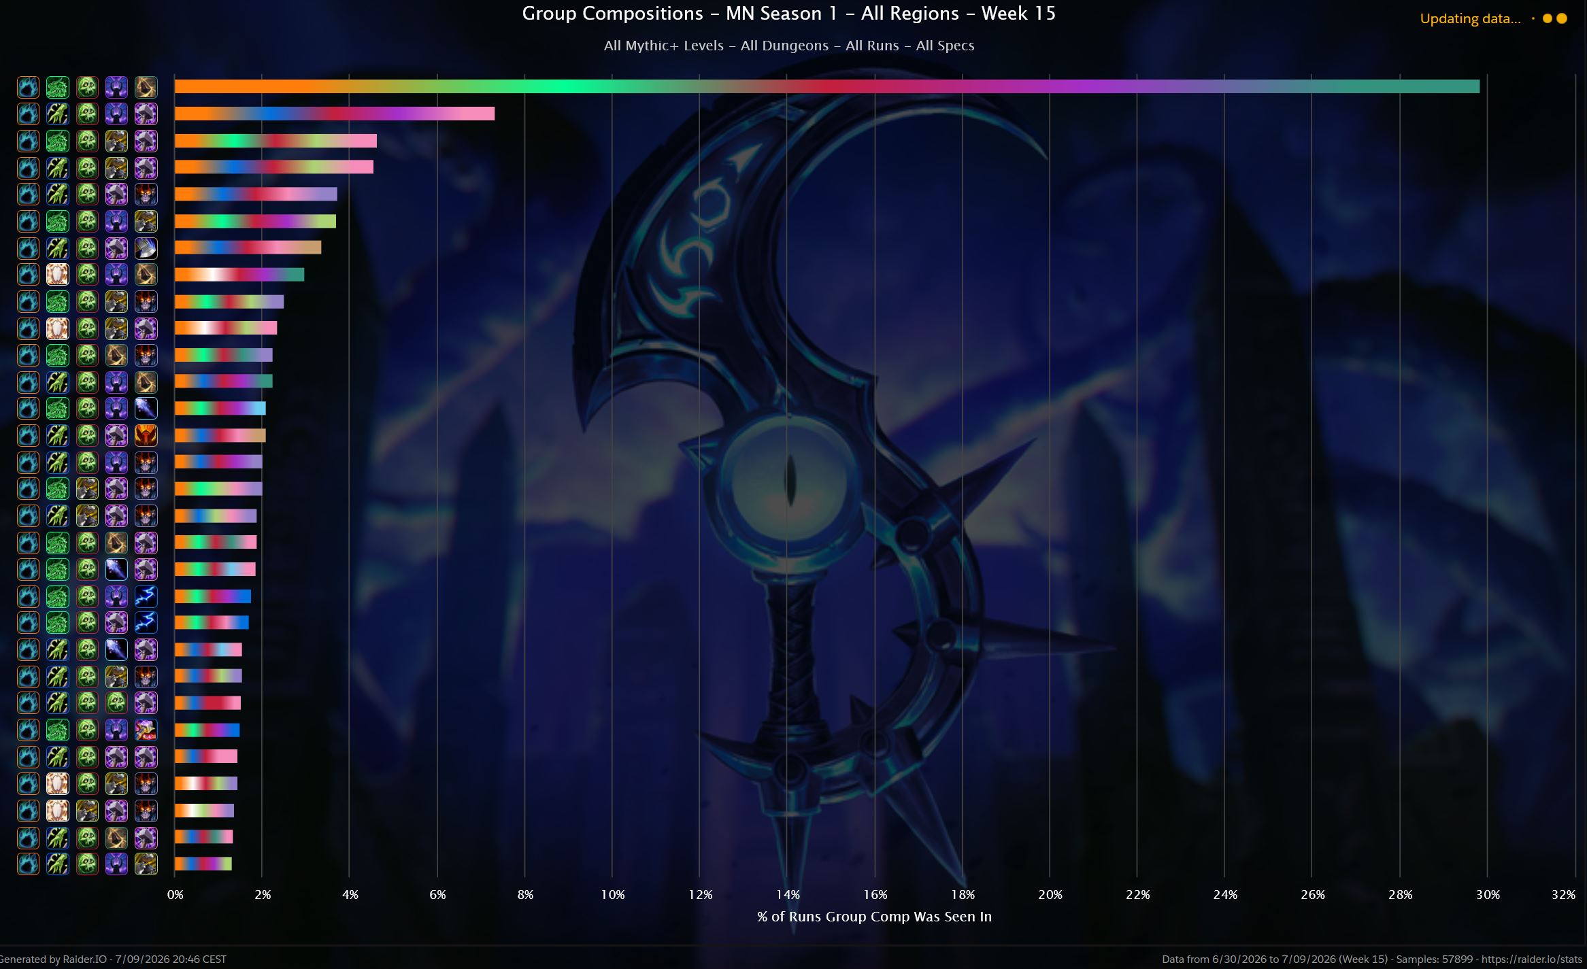Click the "All Mythic+ Levels" subtitle line
This screenshot has height=969, width=1587.
click(x=789, y=46)
